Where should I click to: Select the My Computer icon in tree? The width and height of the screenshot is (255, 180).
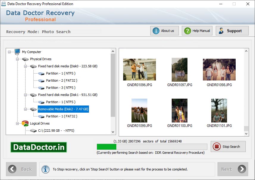[17, 52]
